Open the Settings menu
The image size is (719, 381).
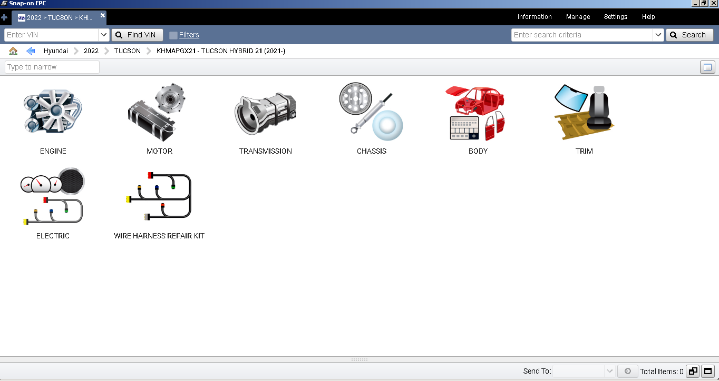coord(615,17)
